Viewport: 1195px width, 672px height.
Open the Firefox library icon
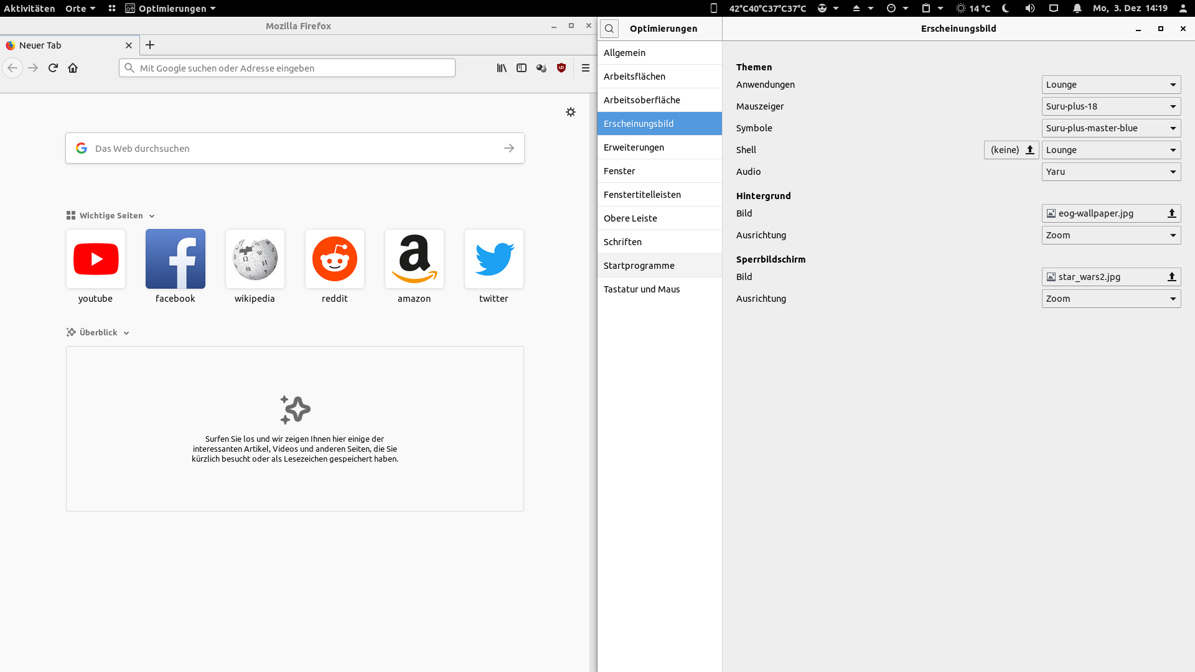pyautogui.click(x=502, y=68)
